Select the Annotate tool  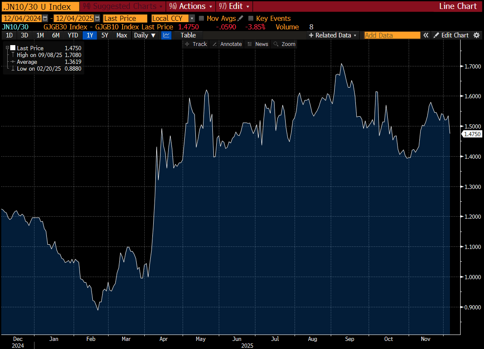tap(227, 44)
